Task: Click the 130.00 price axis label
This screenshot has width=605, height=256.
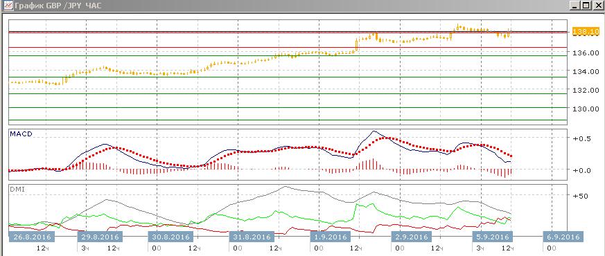Action: (x=586, y=109)
